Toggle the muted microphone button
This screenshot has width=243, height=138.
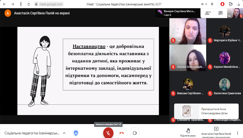coord(108,133)
